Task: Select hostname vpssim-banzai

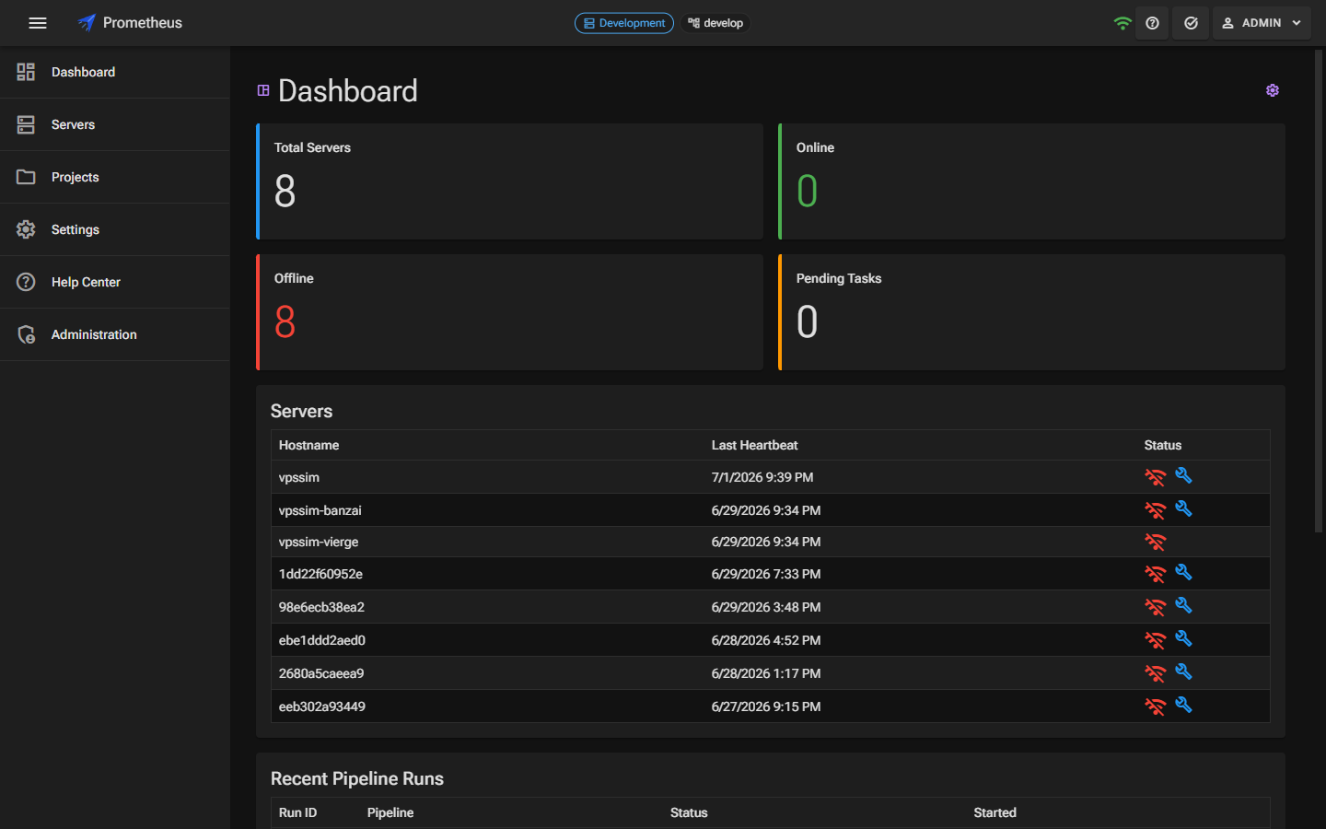Action: coord(320,510)
